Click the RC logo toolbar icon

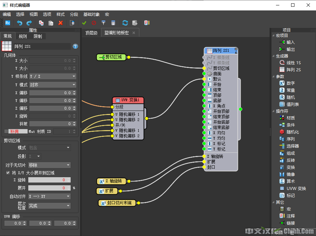[x=8, y=23]
